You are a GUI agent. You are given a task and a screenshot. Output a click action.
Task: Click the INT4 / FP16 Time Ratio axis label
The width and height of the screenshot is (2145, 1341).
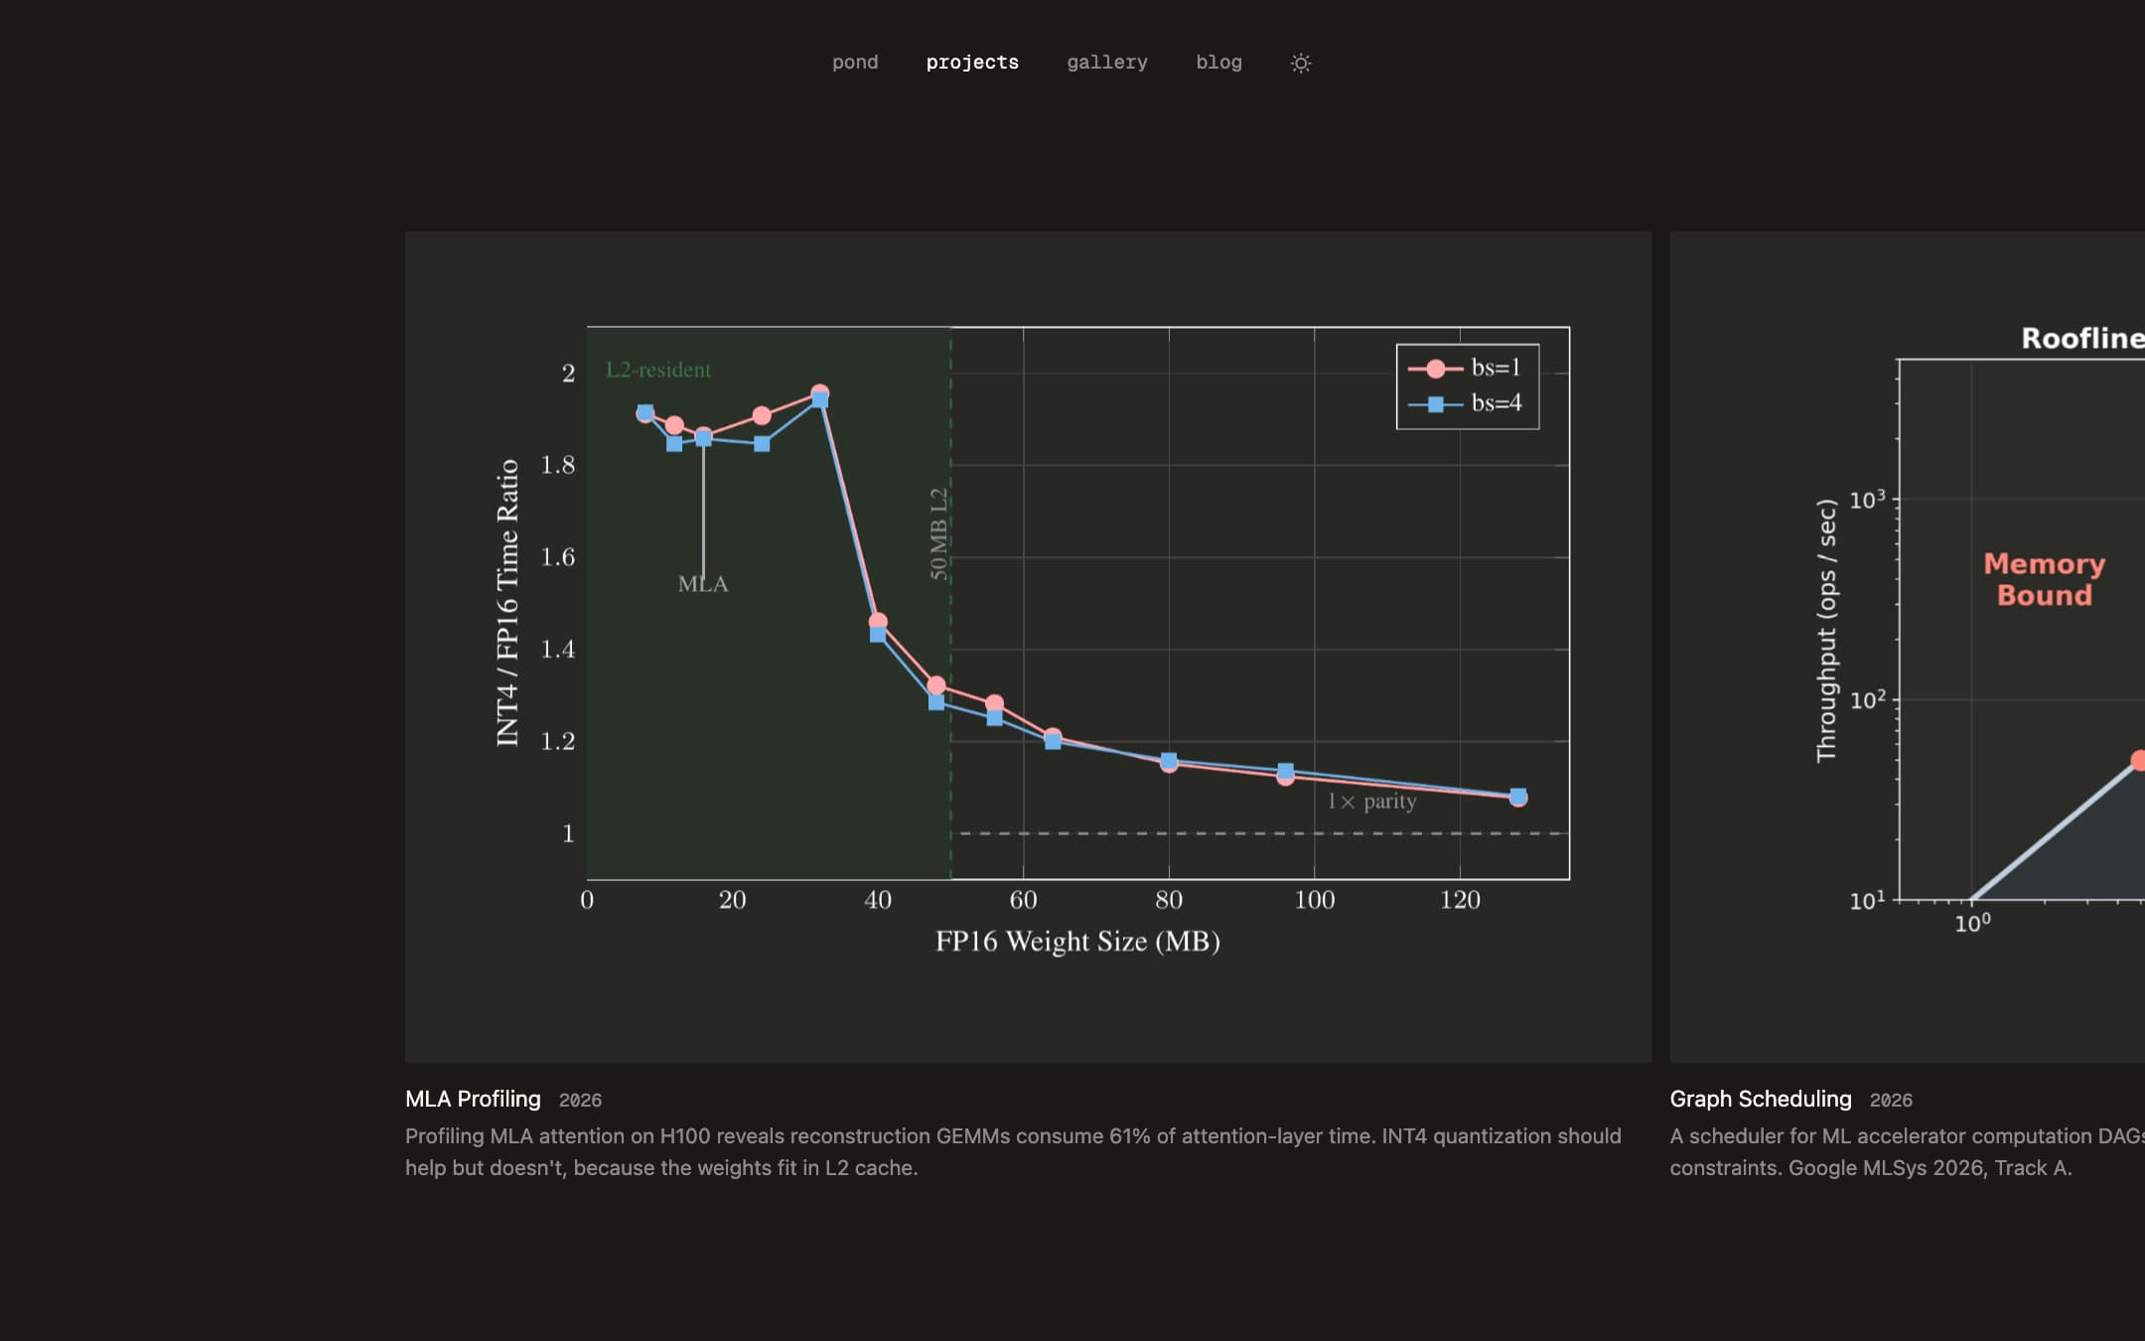click(507, 603)
